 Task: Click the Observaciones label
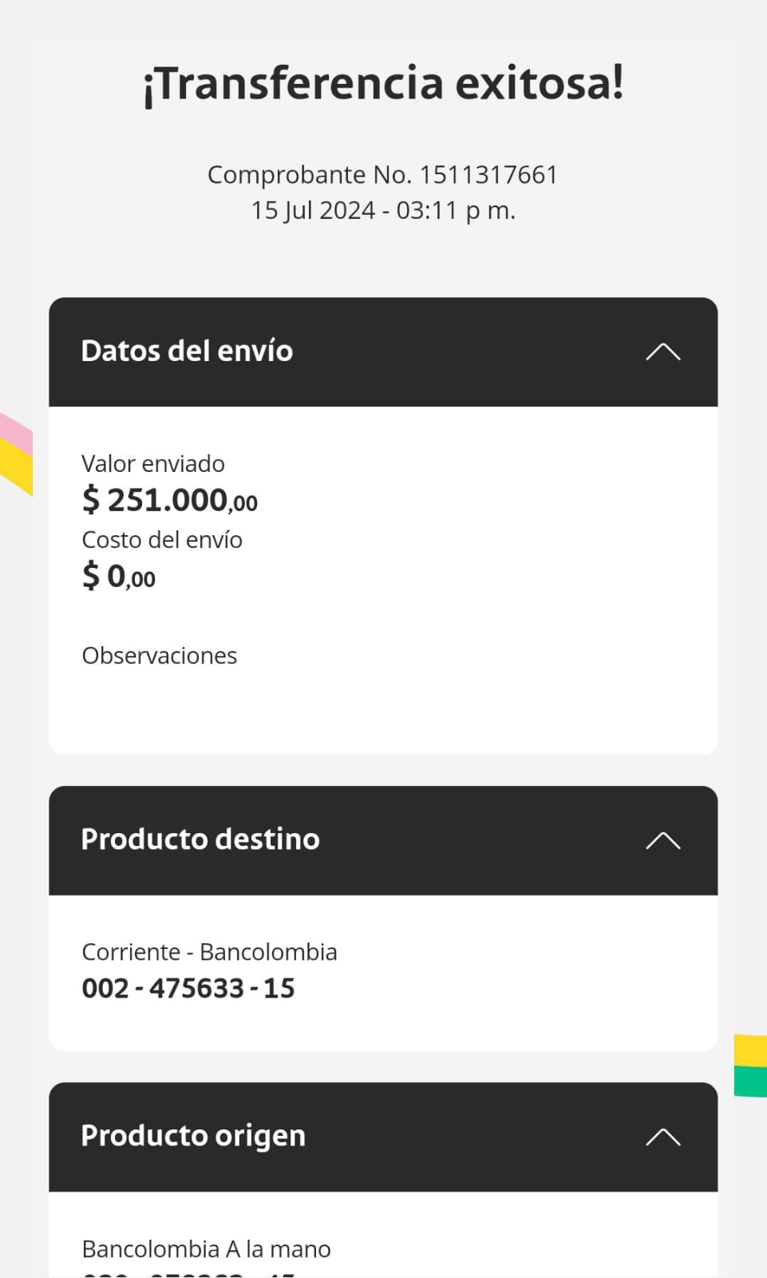coord(160,656)
